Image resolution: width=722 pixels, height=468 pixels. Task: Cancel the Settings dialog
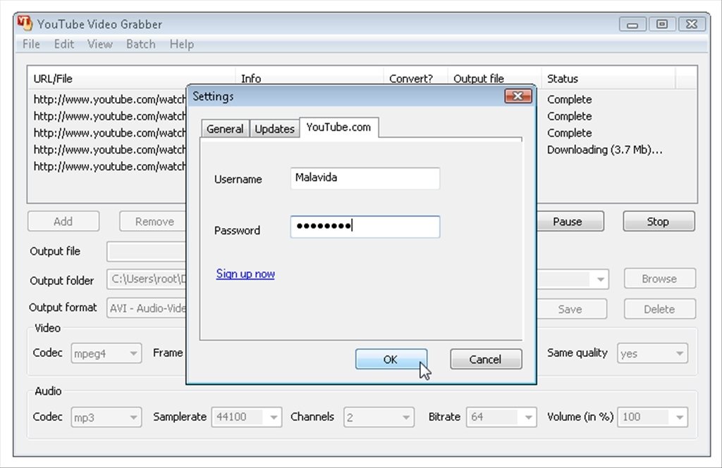pos(486,359)
